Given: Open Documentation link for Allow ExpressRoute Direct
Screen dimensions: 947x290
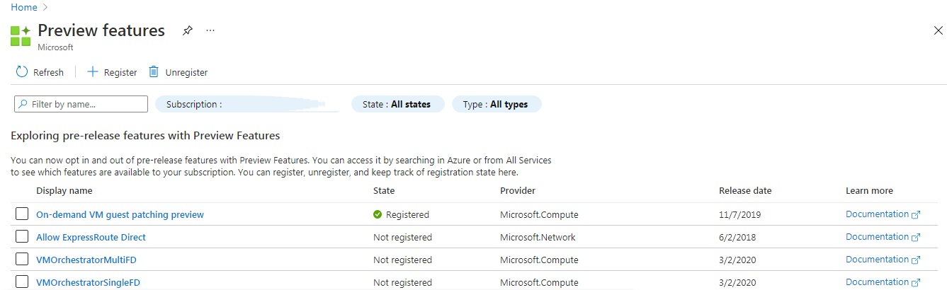Looking at the screenshot, I should [883, 237].
